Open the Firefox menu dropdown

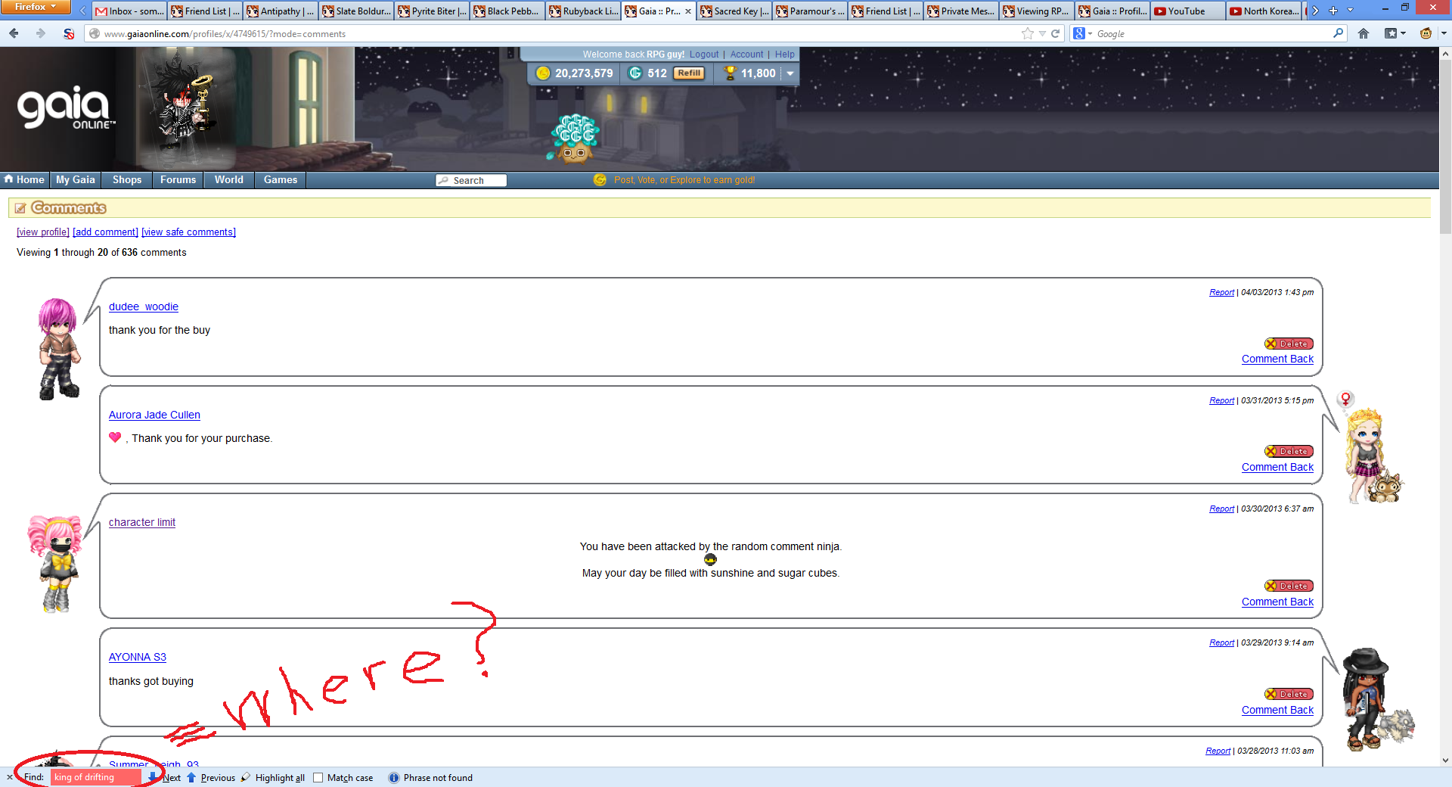pyautogui.click(x=35, y=7)
